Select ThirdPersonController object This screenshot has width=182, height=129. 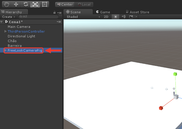(26, 31)
